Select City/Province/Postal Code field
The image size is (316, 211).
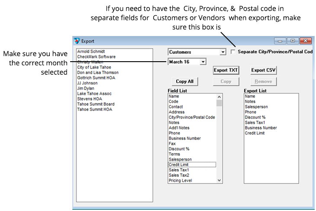(x=191, y=117)
